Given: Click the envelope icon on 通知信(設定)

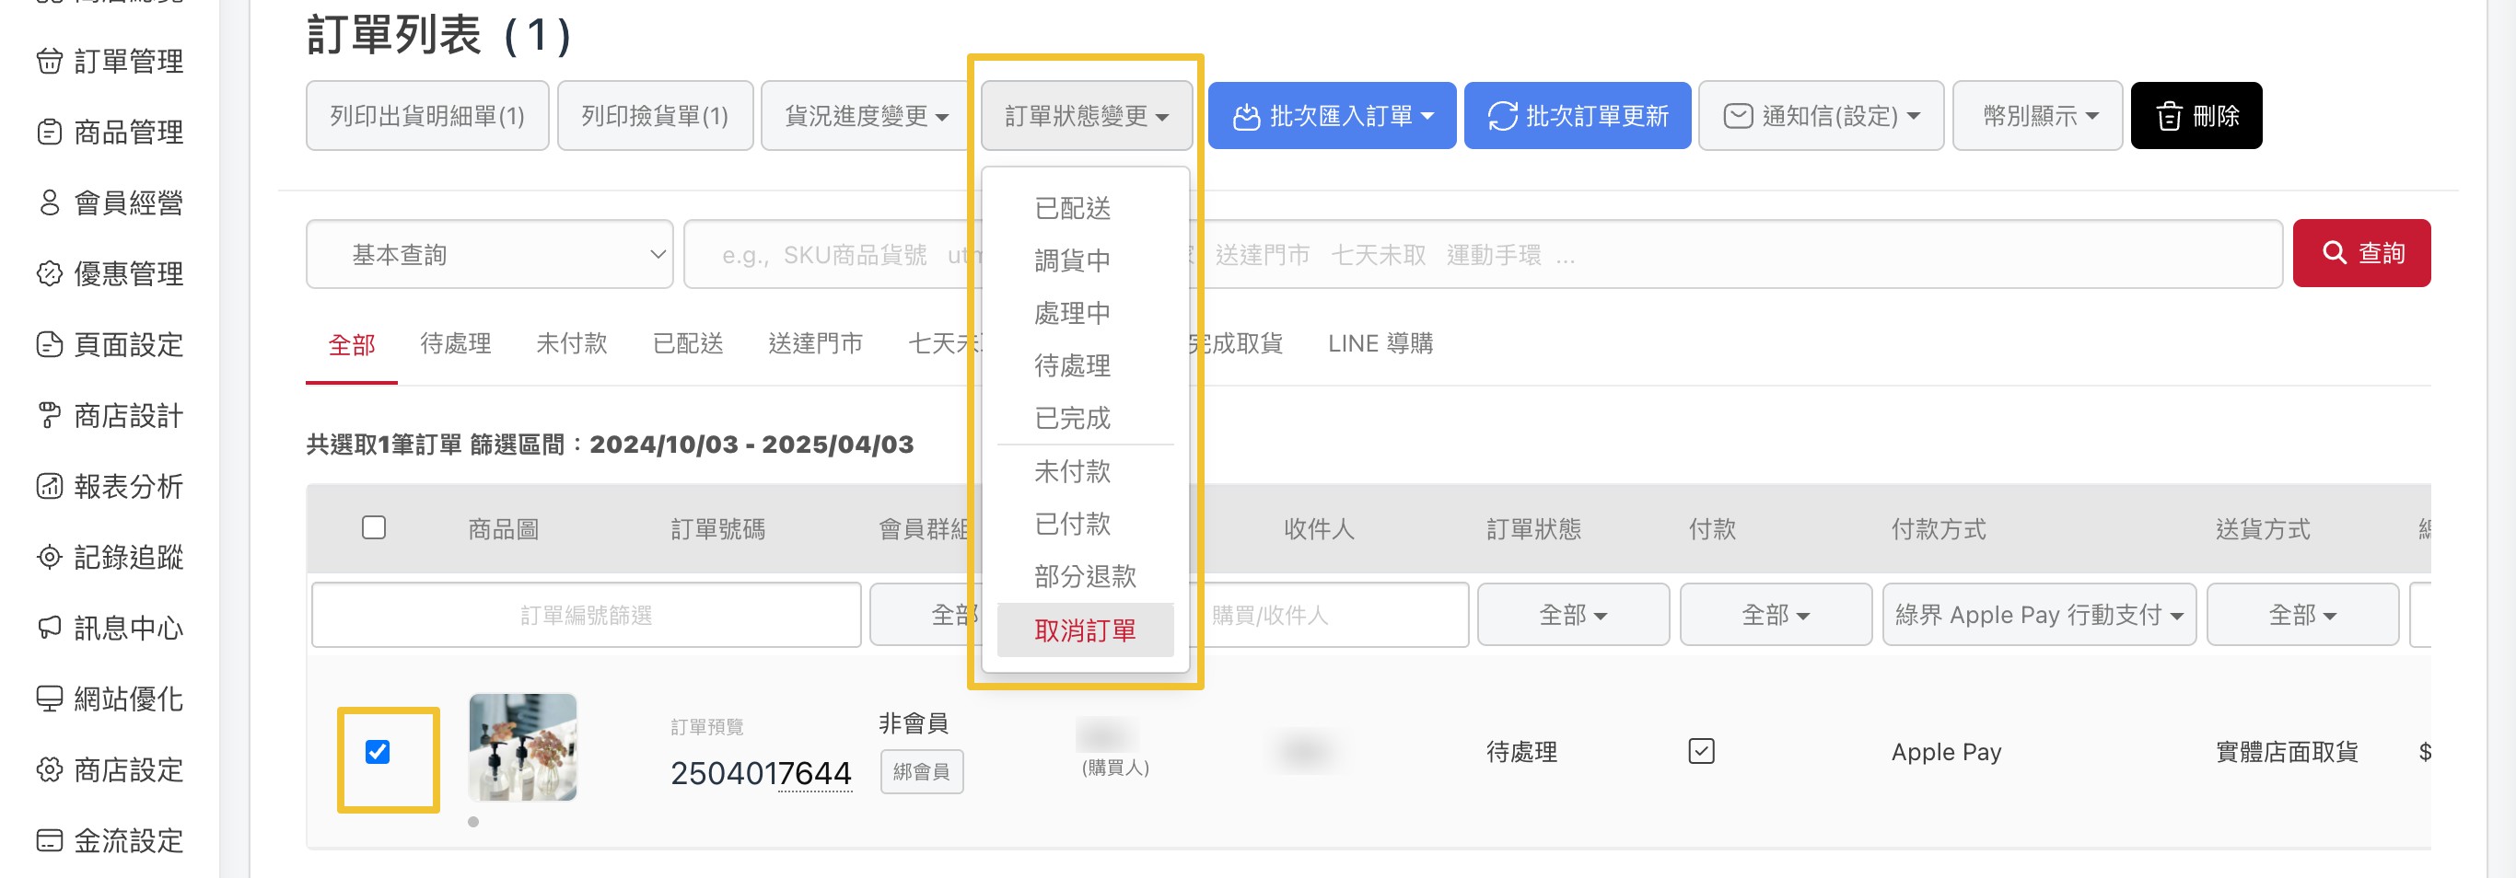Looking at the screenshot, I should [1738, 116].
